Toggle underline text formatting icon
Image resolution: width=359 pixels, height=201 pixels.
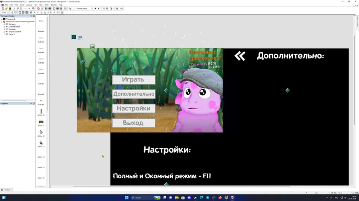pos(41,12)
